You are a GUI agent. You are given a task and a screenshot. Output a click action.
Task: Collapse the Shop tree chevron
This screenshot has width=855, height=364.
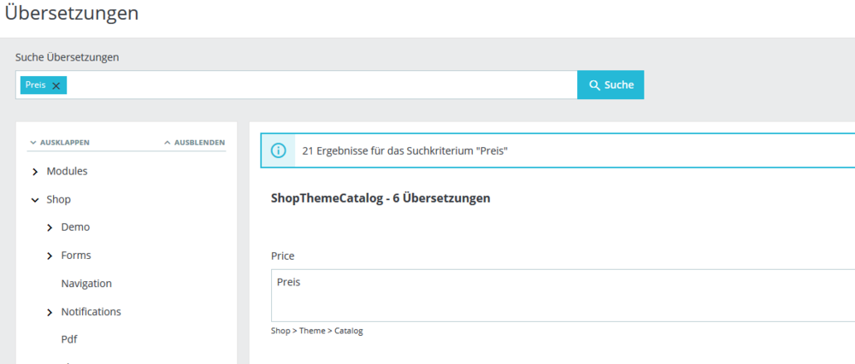coord(35,200)
